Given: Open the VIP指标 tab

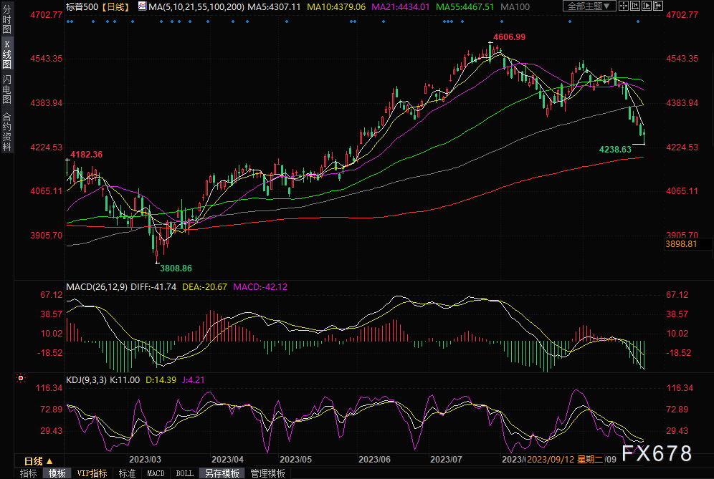Looking at the screenshot, I should [92, 473].
